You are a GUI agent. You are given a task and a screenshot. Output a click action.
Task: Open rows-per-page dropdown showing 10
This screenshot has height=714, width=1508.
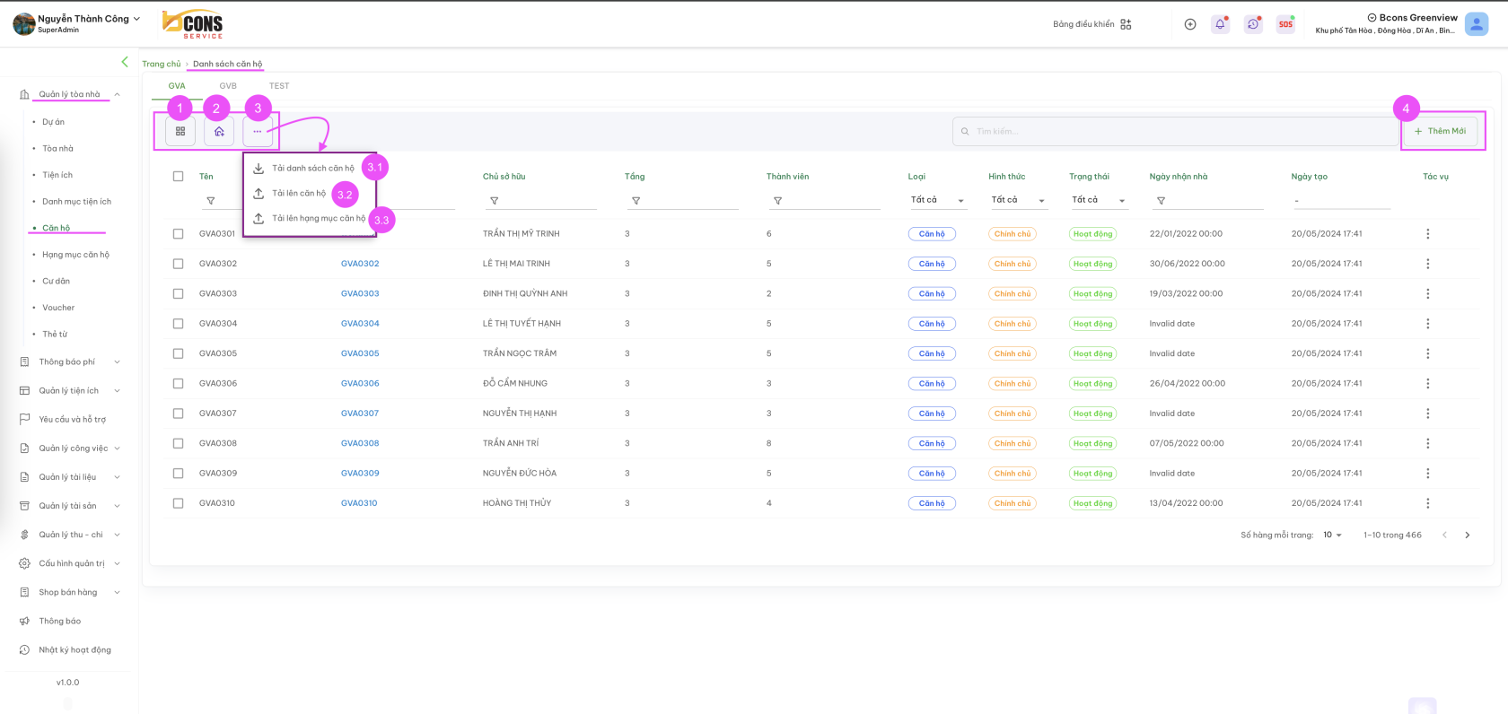click(x=1332, y=535)
